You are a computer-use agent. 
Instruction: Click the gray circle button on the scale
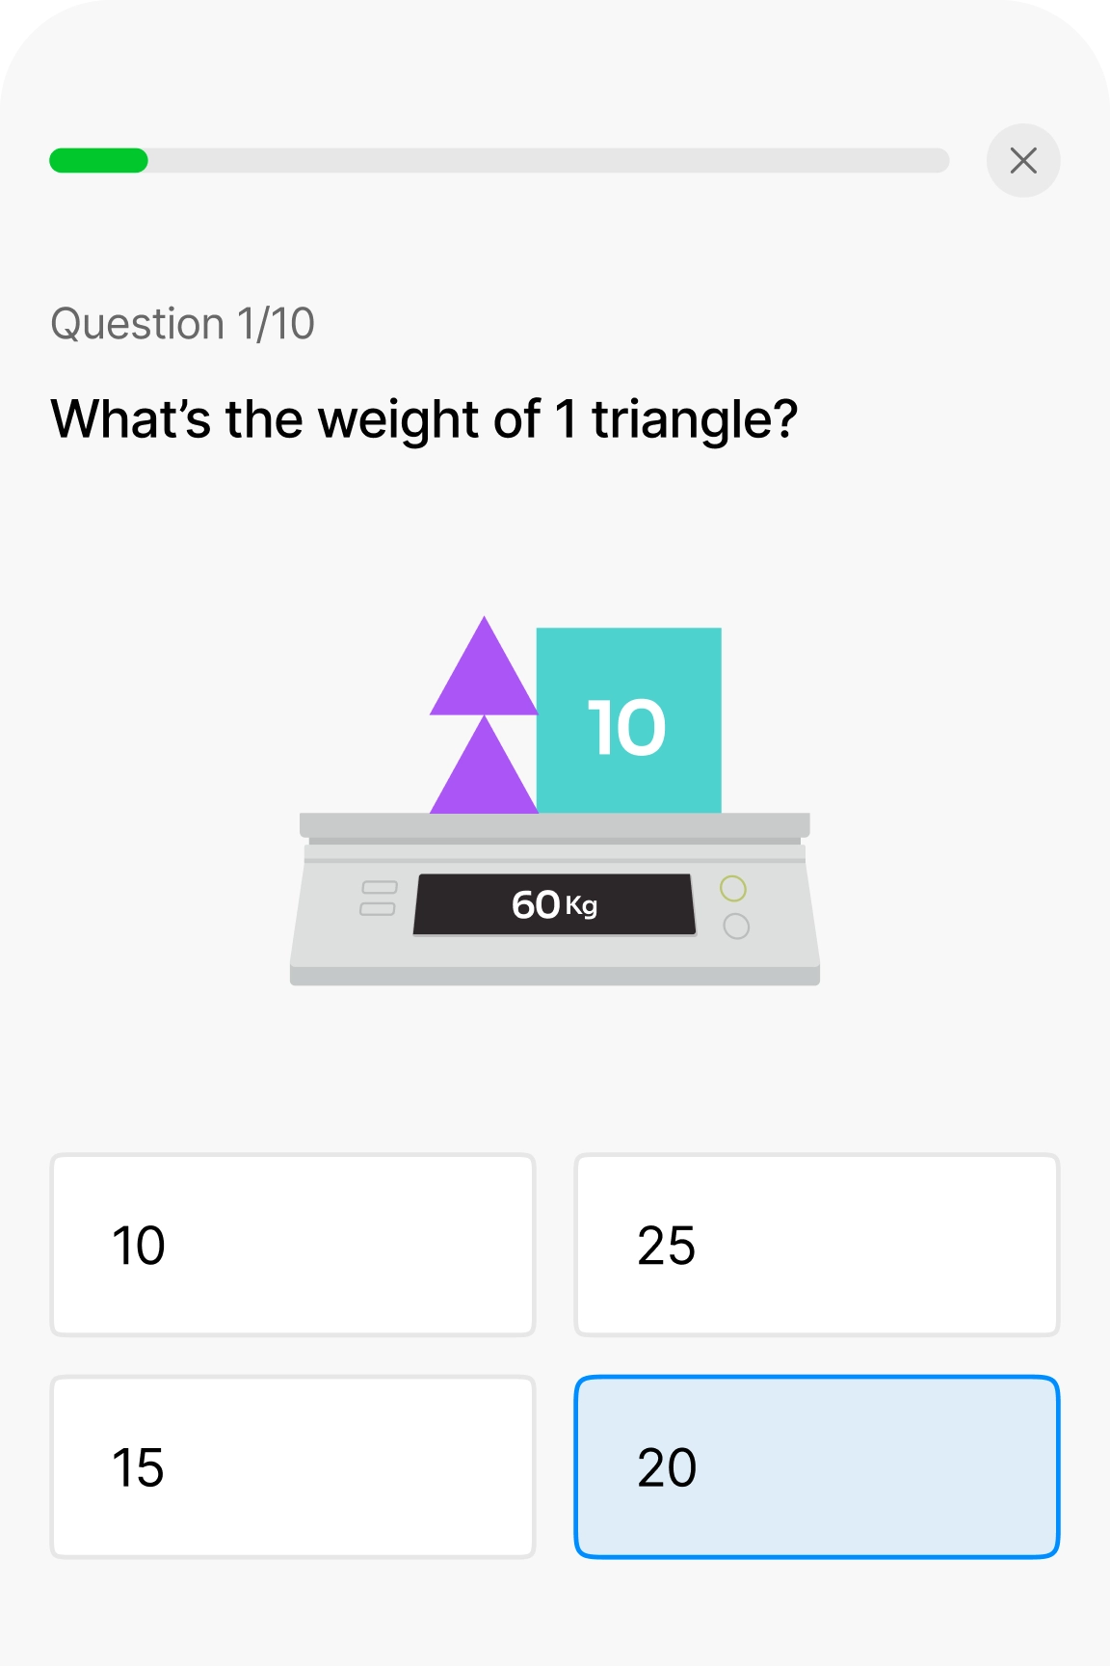(x=736, y=927)
